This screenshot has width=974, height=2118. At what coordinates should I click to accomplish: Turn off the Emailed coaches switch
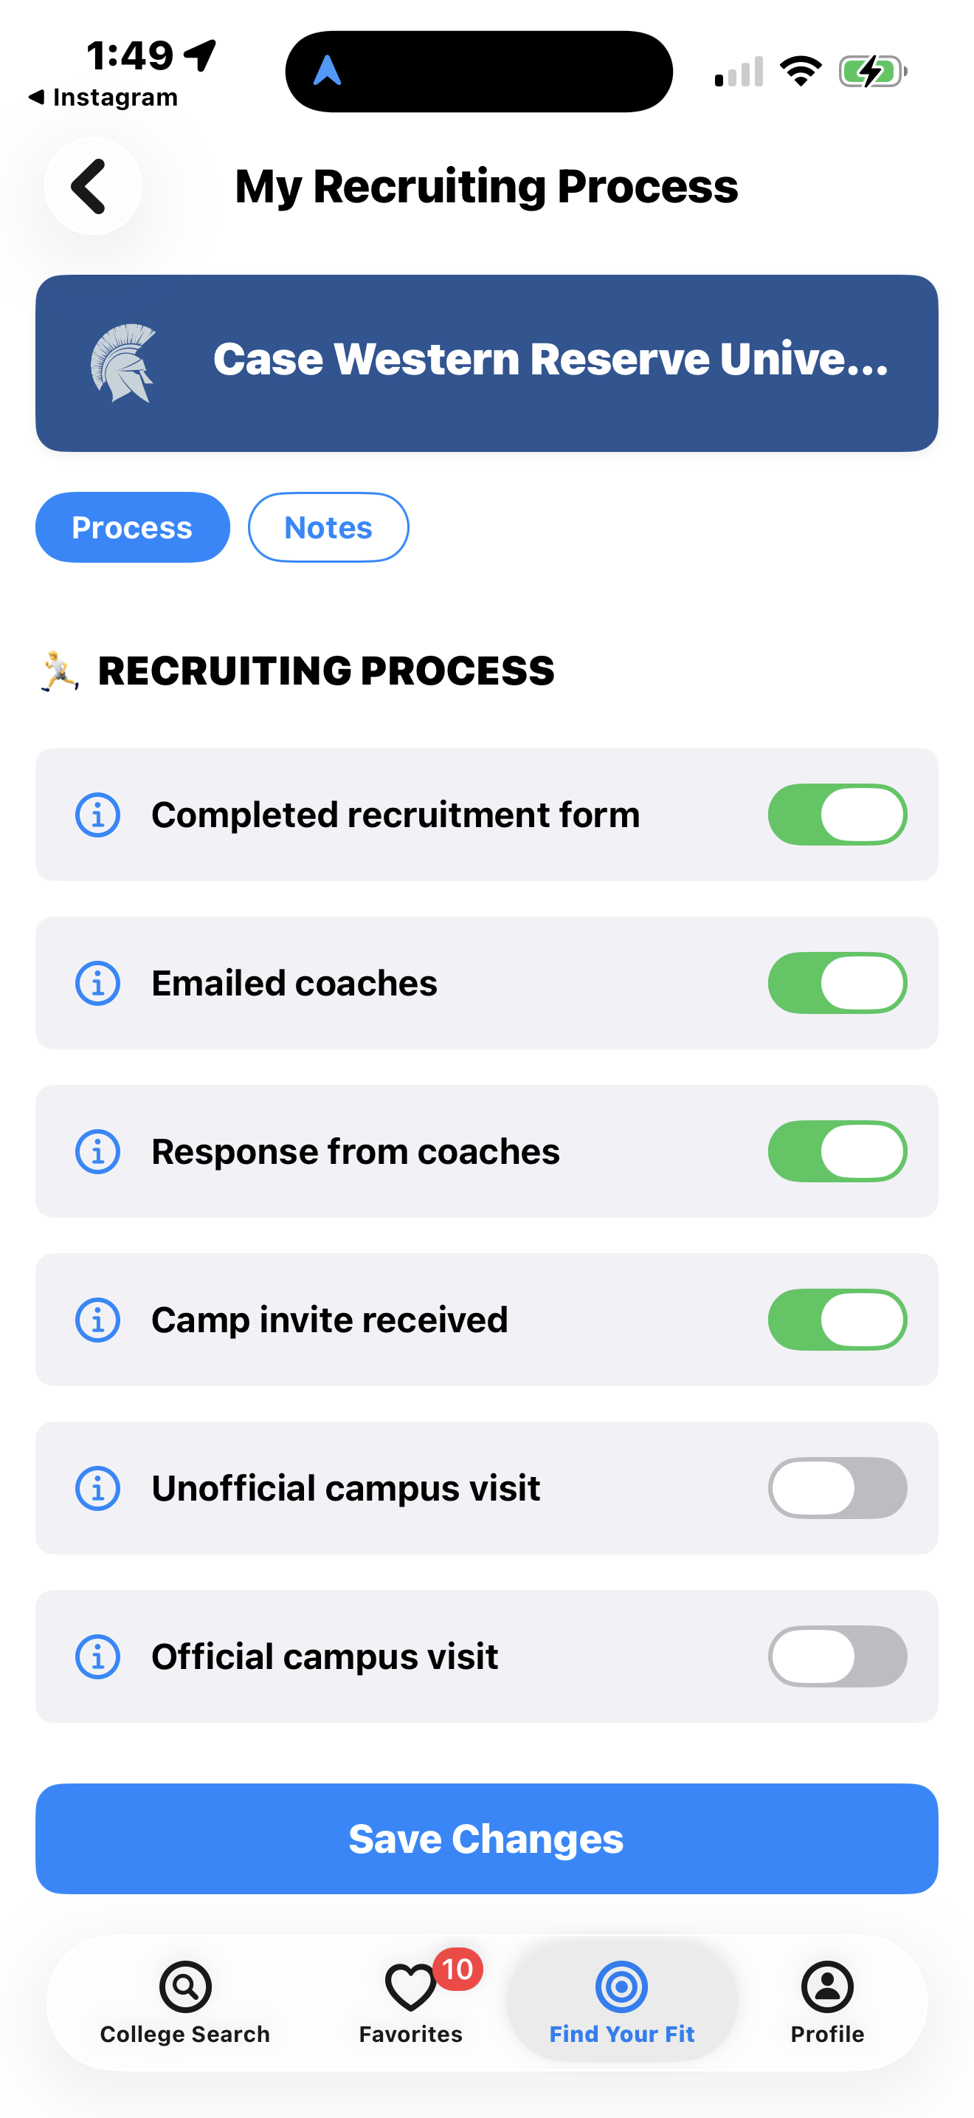837,984
